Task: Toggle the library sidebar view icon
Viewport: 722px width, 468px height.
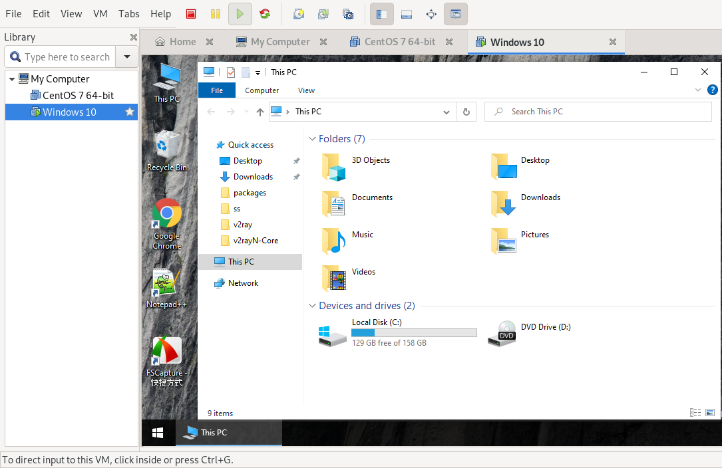Action: click(x=382, y=14)
